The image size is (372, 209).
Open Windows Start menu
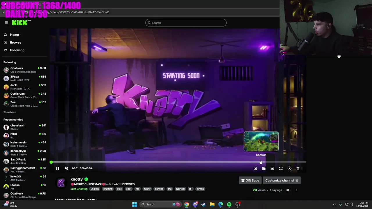click(x=135, y=204)
